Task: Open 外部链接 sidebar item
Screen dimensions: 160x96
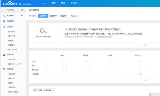Action: pos(12,87)
